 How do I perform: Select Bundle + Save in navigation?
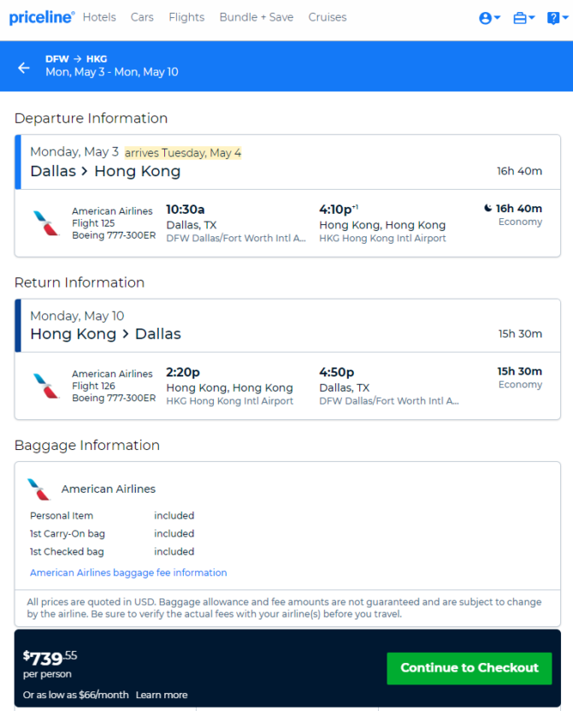pos(256,17)
